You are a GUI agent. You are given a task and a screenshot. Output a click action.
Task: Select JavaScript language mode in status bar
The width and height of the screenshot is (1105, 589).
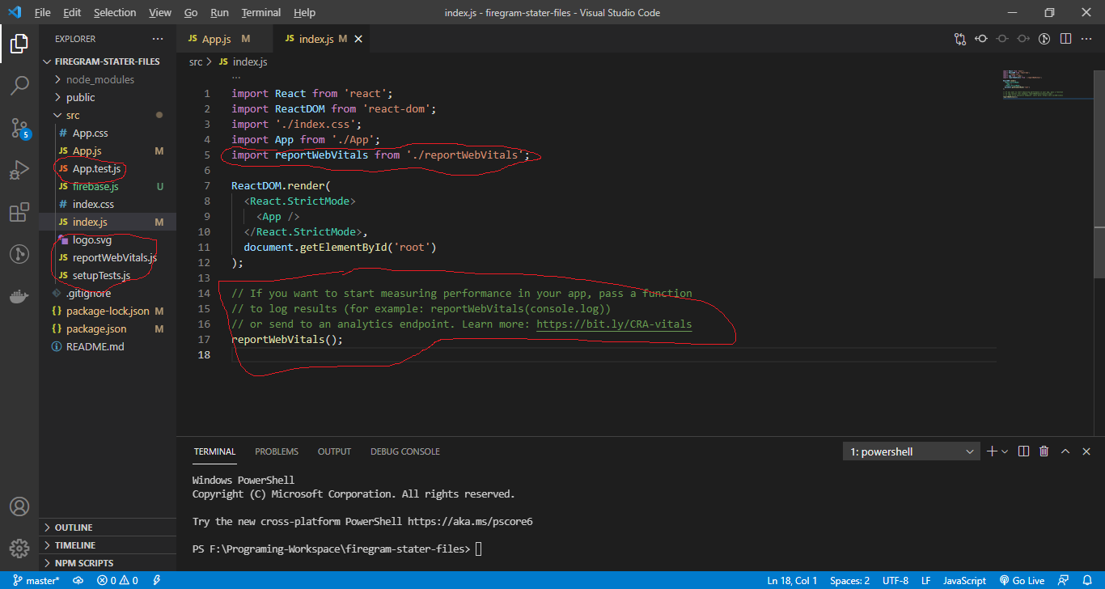click(x=964, y=580)
